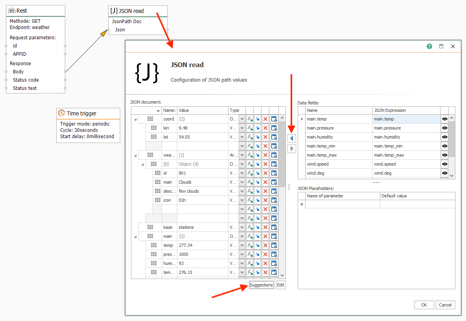The width and height of the screenshot is (466, 321).
Task: Open the Type dropdown for the lon row
Action: pyautogui.click(x=241, y=128)
